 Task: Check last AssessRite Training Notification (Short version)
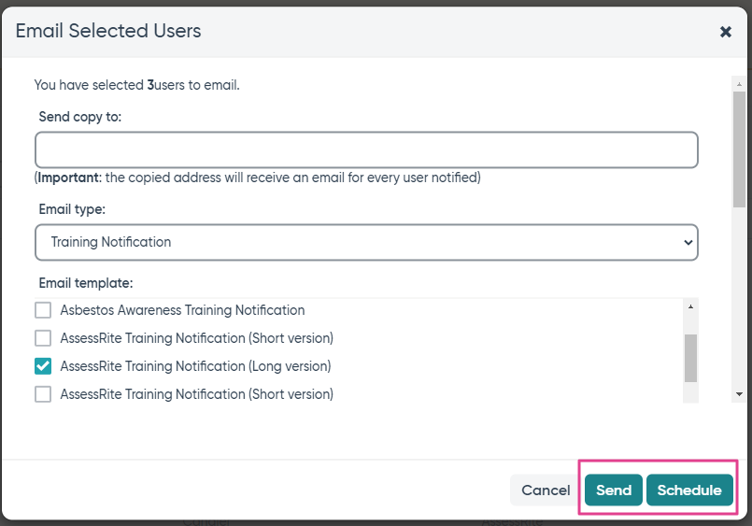click(x=43, y=394)
